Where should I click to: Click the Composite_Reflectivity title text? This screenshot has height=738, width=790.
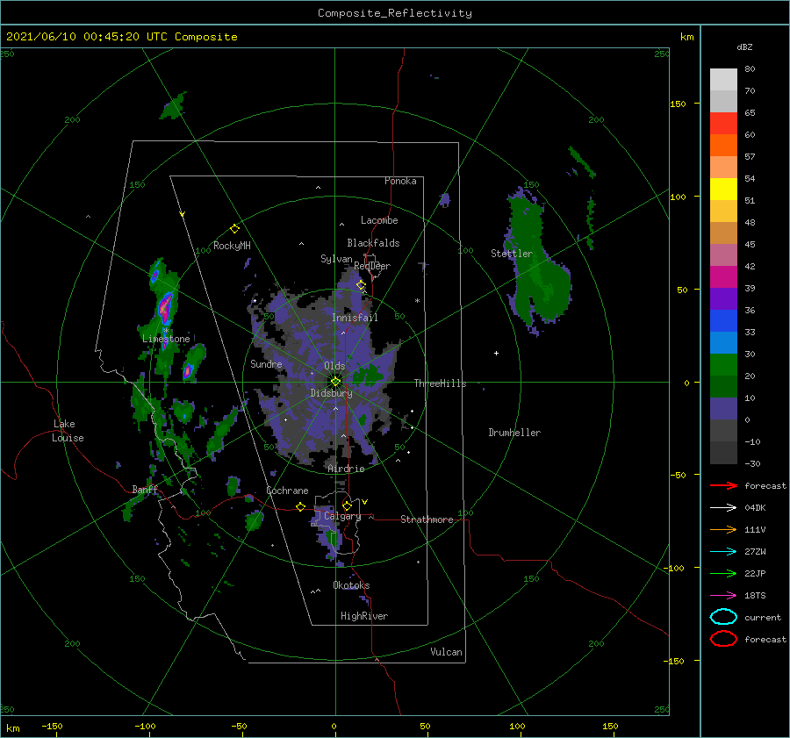(x=395, y=13)
